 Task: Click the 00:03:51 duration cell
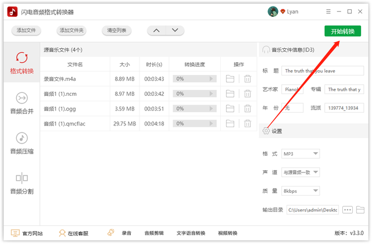(154, 109)
